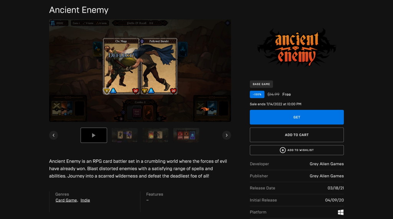The width and height of the screenshot is (393, 219).
Task: Click the Developer value Grey Alien Games
Action: click(x=327, y=164)
